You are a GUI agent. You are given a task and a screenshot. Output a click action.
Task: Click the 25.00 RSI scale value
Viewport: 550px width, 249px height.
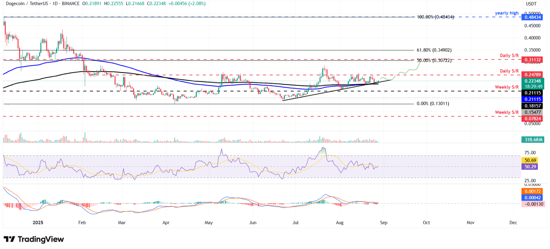pos(530,181)
